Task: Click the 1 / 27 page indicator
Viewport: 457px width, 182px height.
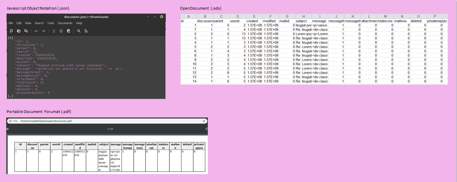Action: 111,129
